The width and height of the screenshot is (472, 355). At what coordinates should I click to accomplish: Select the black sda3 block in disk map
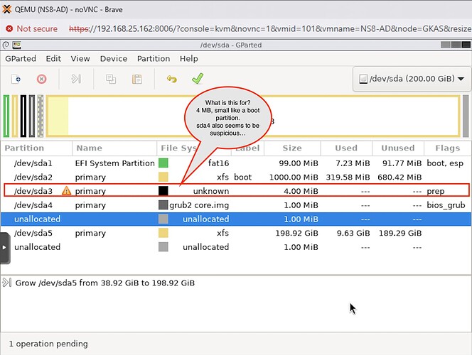23,116
